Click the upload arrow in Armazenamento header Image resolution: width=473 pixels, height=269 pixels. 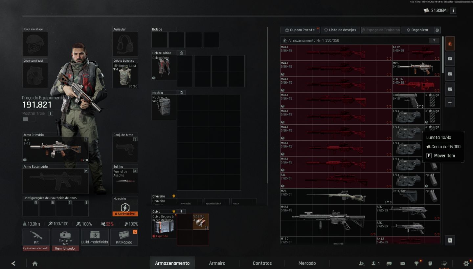(x=434, y=40)
